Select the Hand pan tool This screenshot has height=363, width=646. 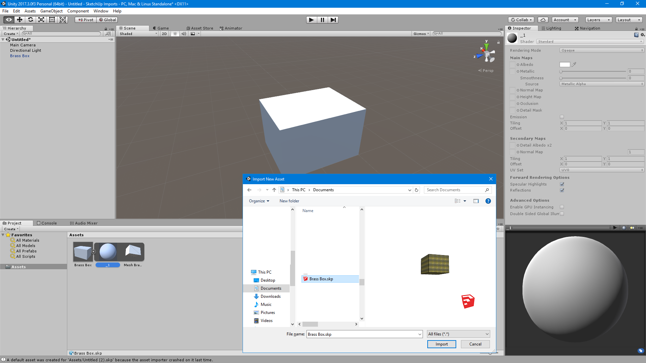[x=8, y=20]
